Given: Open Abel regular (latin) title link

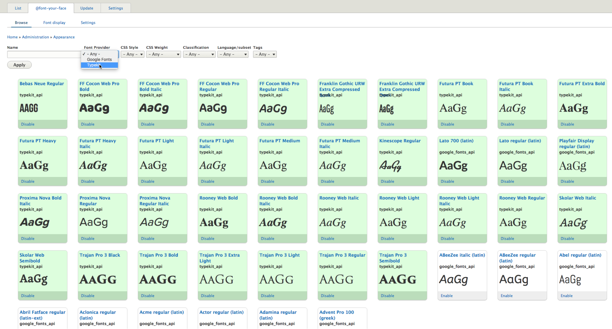Looking at the screenshot, I should click(580, 255).
